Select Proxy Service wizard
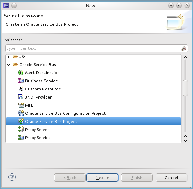The height and width of the screenshot is (189, 193). (x=38, y=138)
